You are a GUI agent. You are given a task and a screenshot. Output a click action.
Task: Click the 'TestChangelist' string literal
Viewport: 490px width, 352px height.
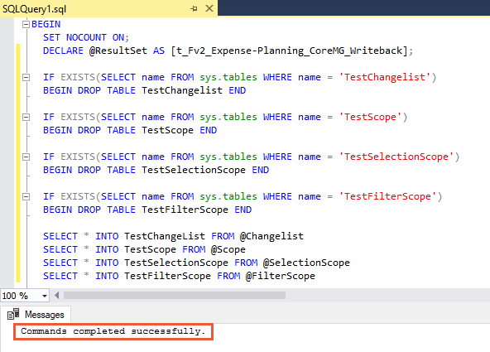pos(384,77)
